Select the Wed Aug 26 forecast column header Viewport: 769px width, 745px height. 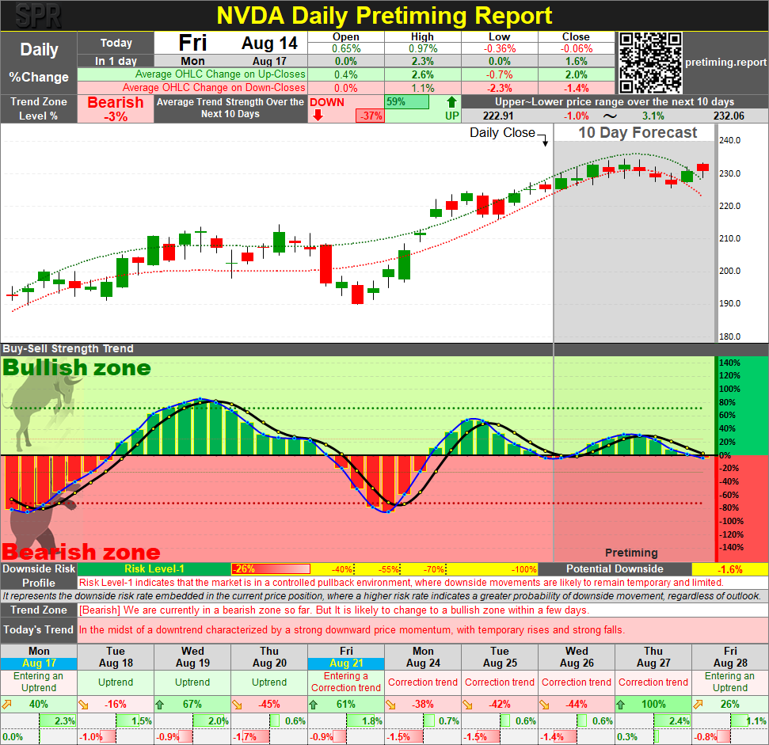coord(577,657)
